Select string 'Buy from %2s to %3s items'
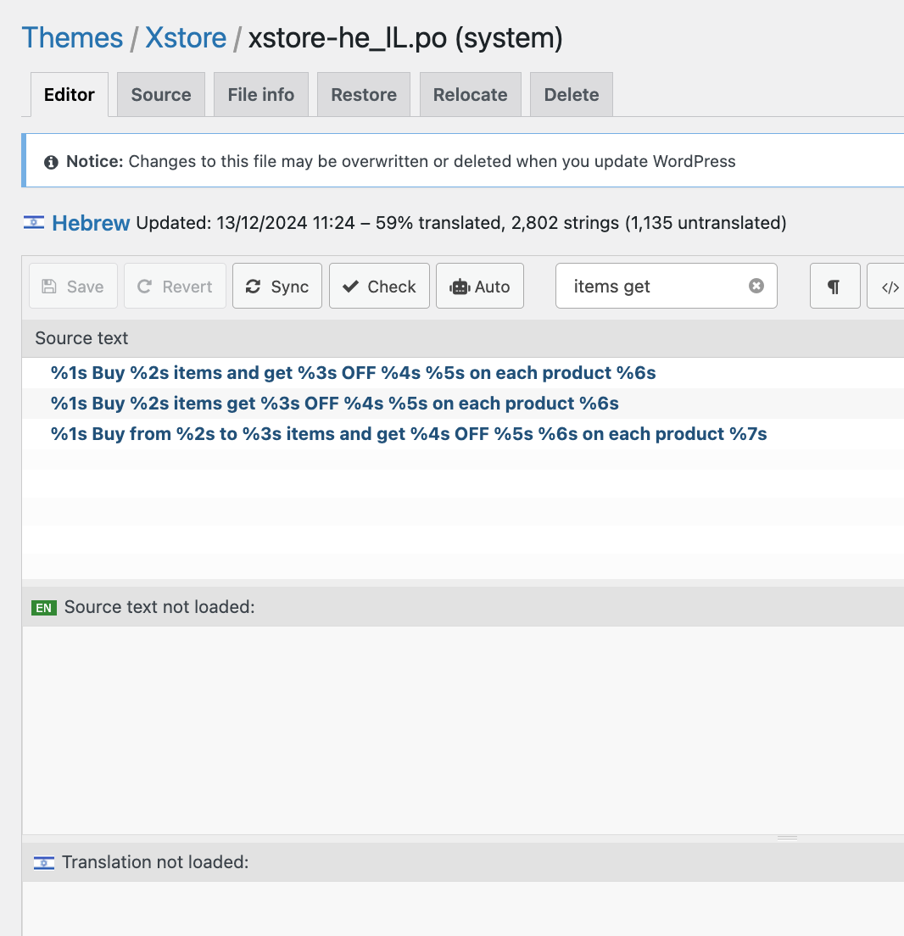 [463, 434]
